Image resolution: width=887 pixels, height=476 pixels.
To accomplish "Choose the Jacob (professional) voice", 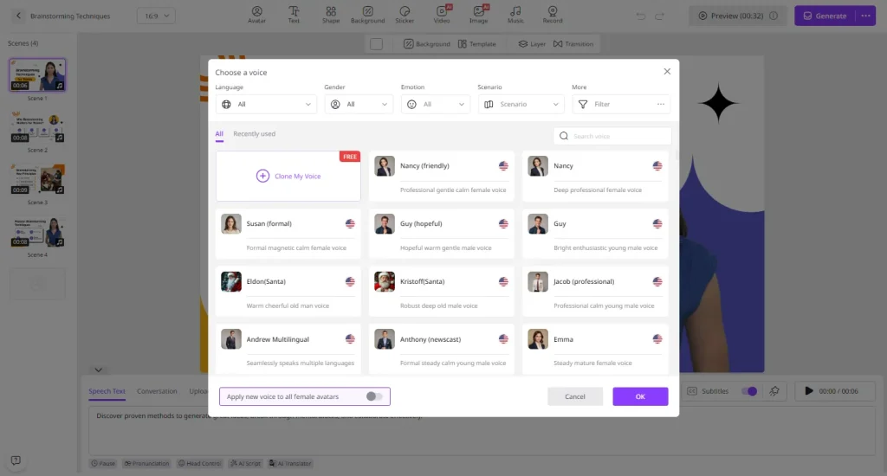I will click(595, 292).
